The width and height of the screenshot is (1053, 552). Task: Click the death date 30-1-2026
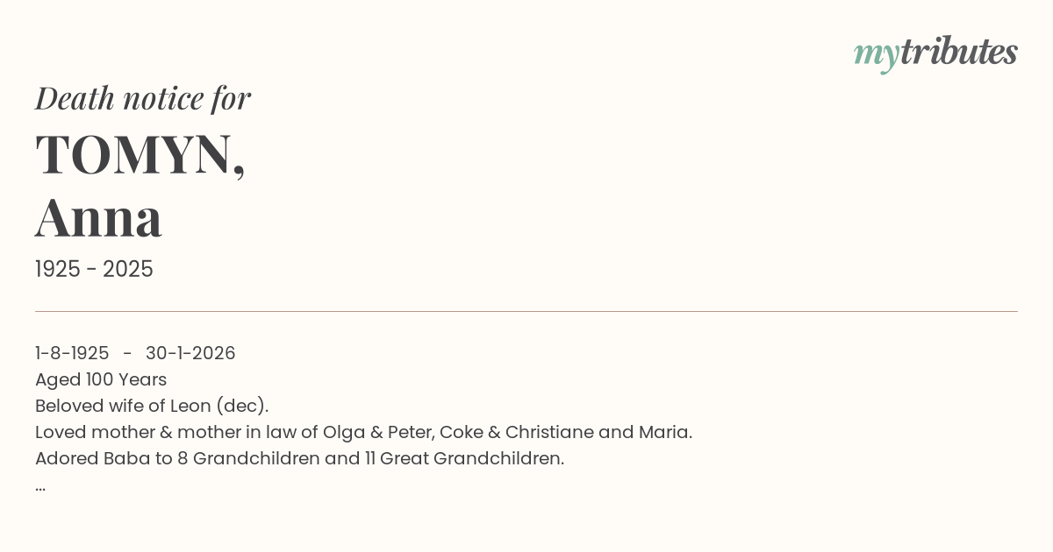coord(190,353)
